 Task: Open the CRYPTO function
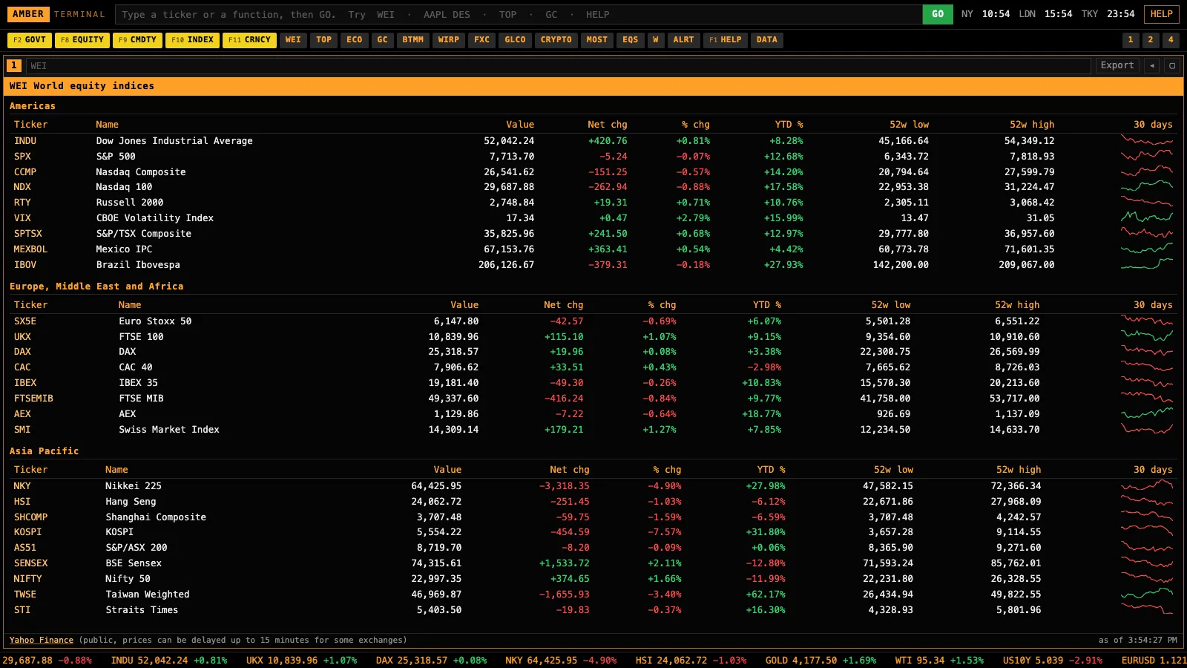556,40
